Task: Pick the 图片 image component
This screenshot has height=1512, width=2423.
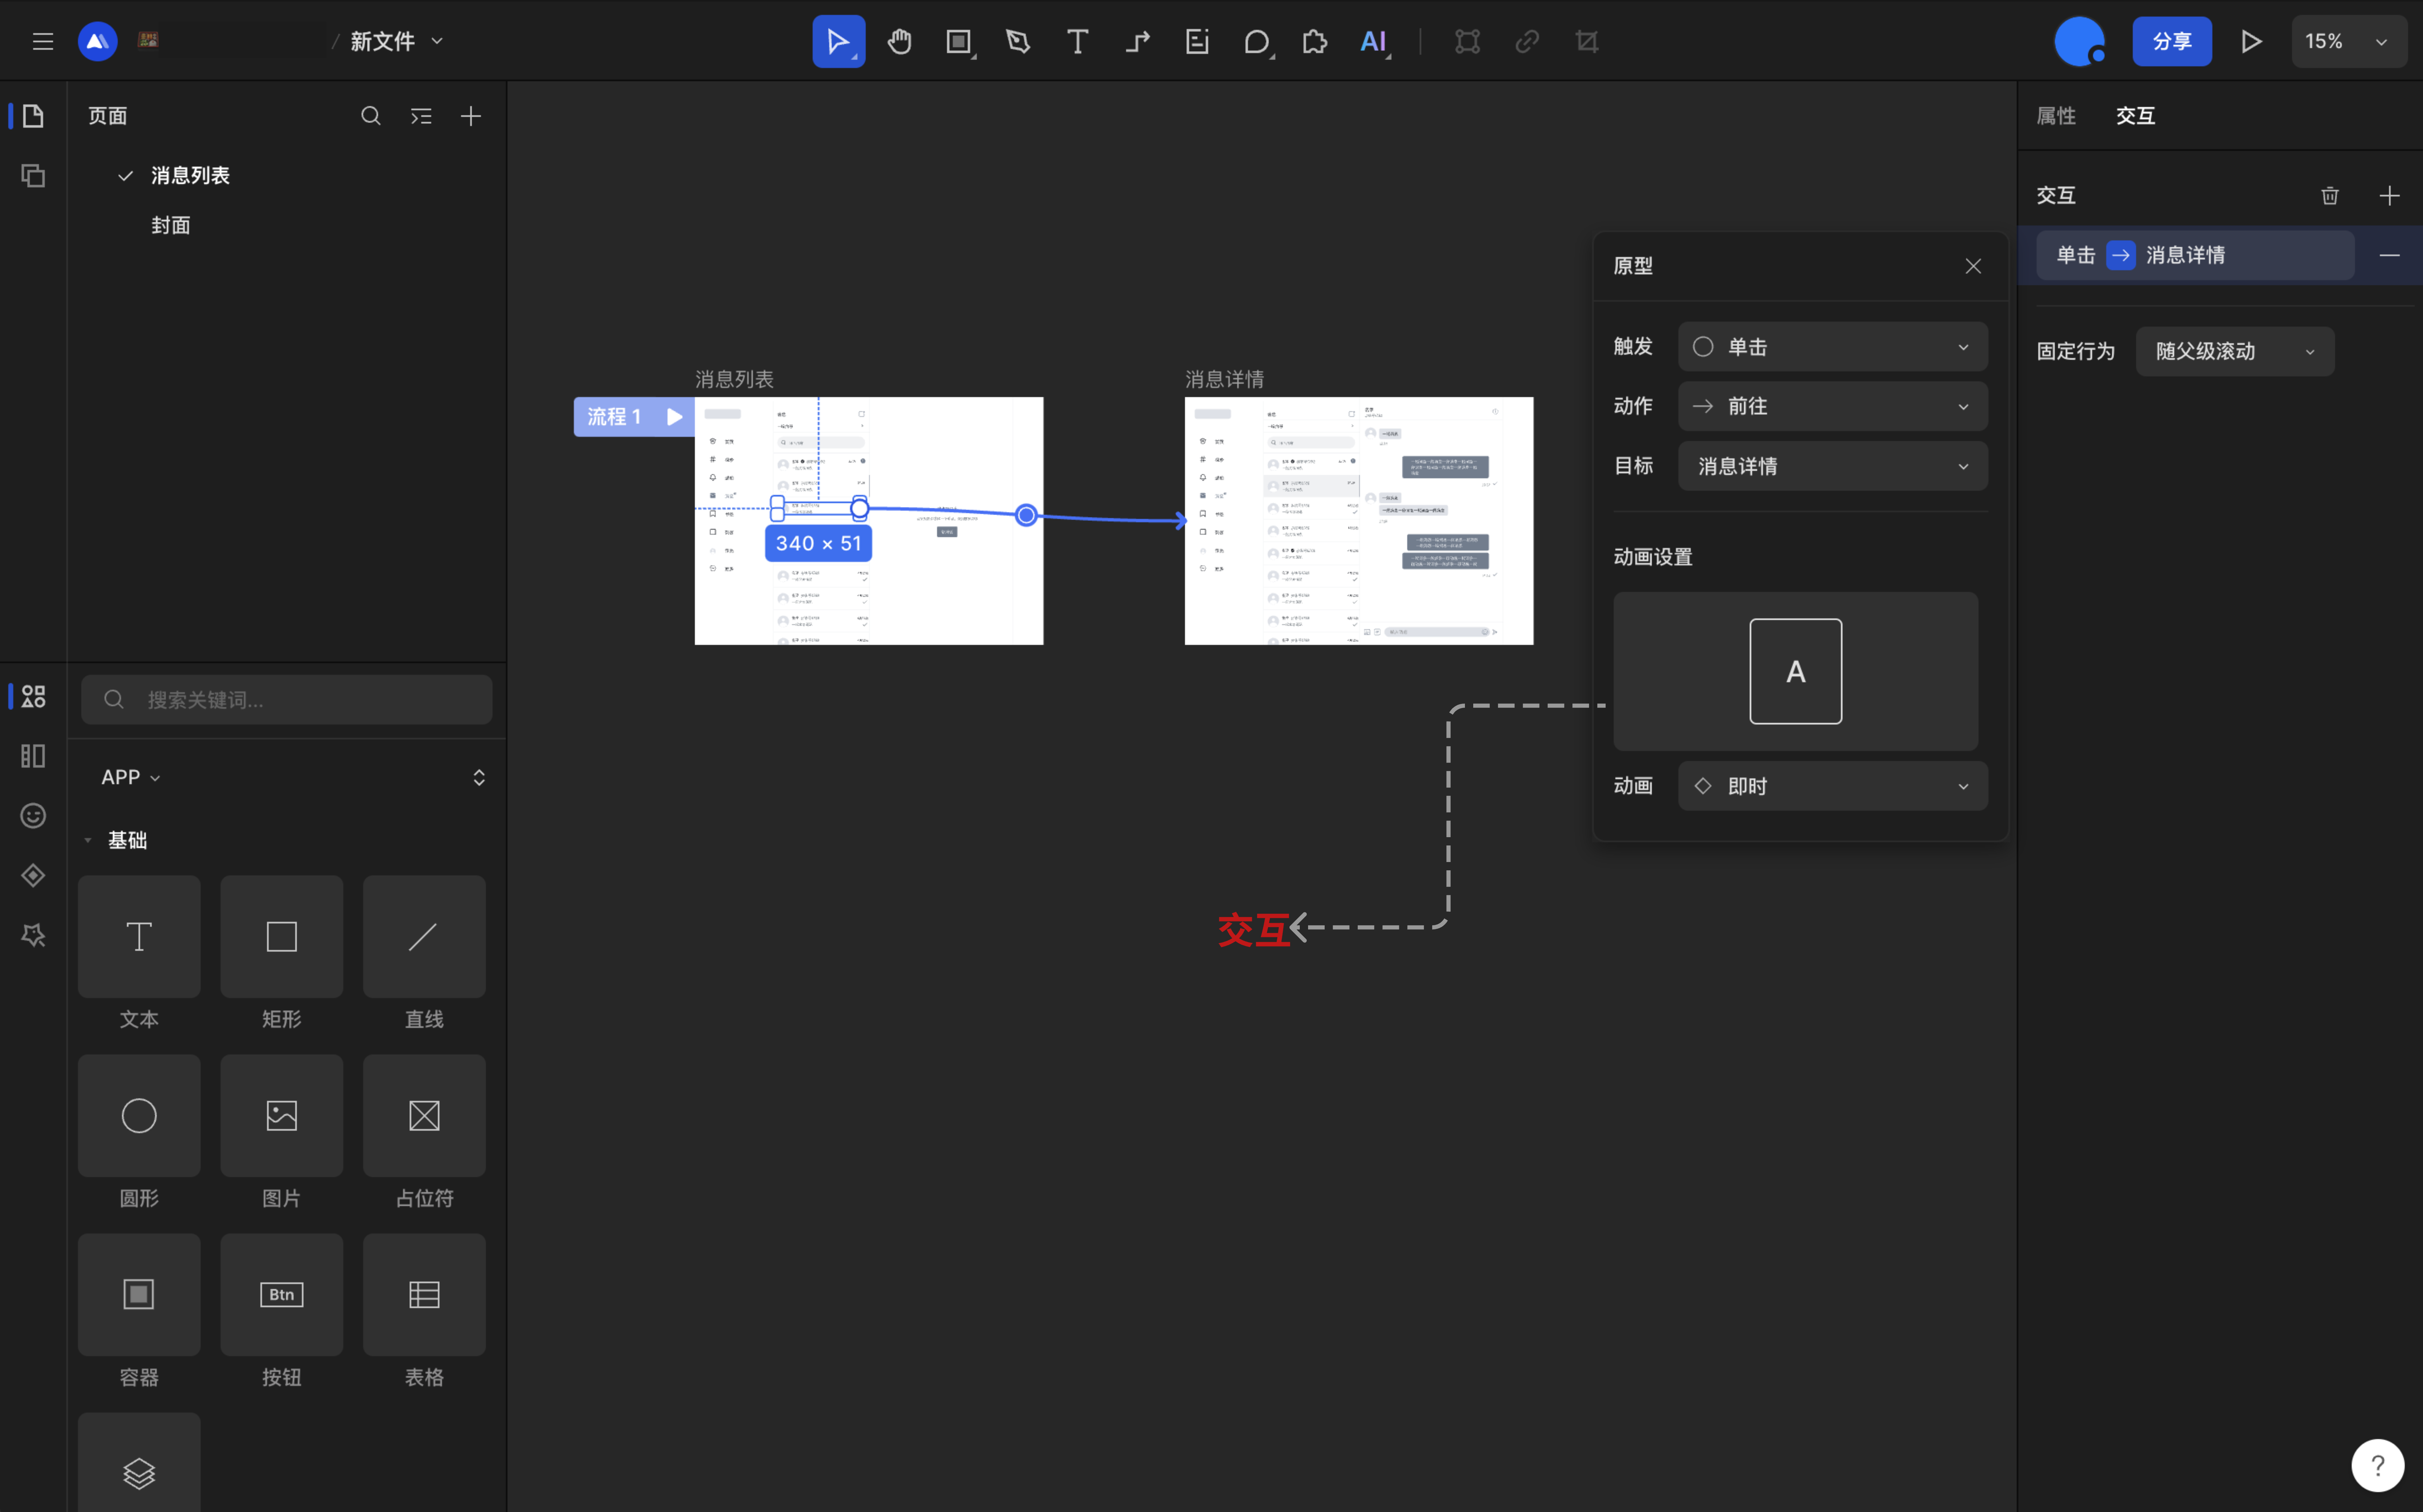Action: [282, 1116]
